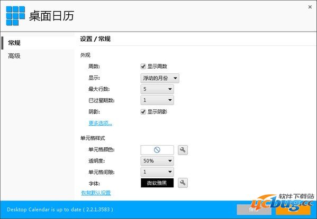Screen dimensions: 317x219
Task: Open the 单元格间隙 dropdown showing 1
Action: pos(157,172)
